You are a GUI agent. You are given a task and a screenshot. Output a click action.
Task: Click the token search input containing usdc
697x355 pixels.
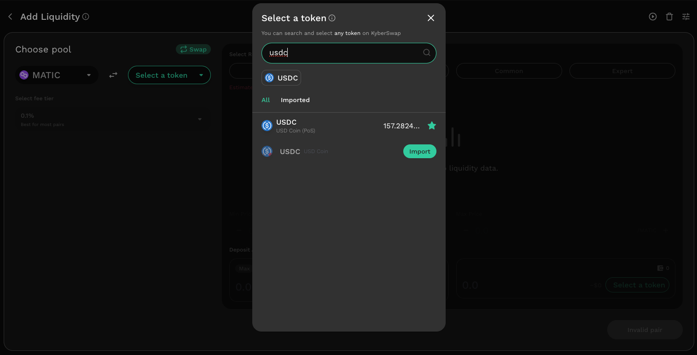[349, 53]
